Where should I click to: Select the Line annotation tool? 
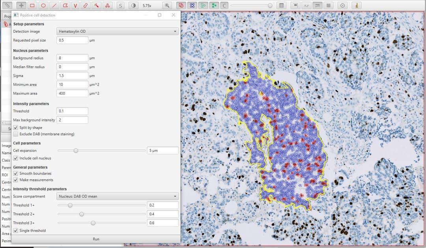[54, 5]
